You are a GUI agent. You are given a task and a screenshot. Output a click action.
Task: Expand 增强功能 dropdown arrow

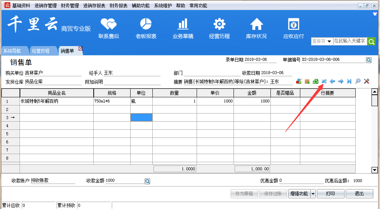(x=313, y=194)
